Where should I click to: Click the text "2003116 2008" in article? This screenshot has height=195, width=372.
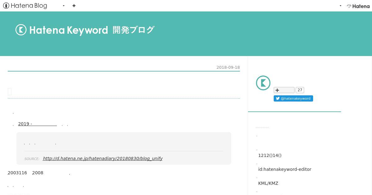[x=25, y=173]
